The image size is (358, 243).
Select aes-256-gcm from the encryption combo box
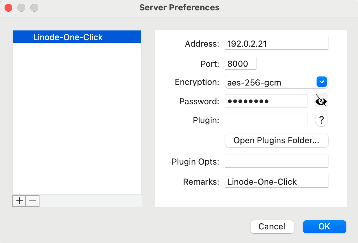(277, 82)
